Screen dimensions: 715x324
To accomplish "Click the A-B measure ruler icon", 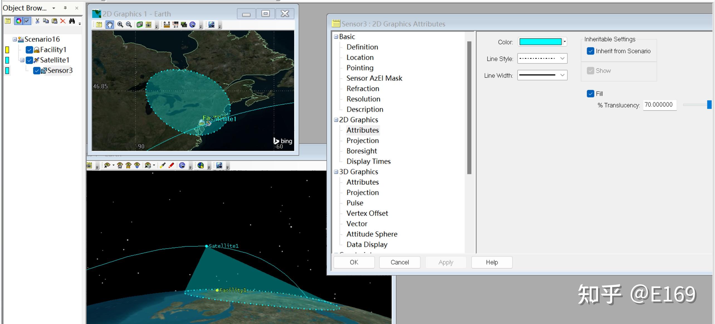I will coord(167,24).
